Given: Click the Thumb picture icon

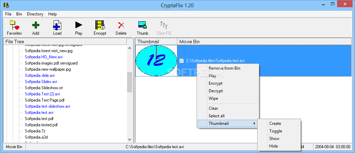Looking at the screenshot, I should 143,25.
